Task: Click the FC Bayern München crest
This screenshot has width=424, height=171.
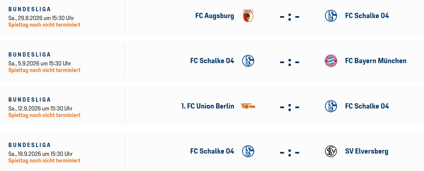Action: click(331, 61)
